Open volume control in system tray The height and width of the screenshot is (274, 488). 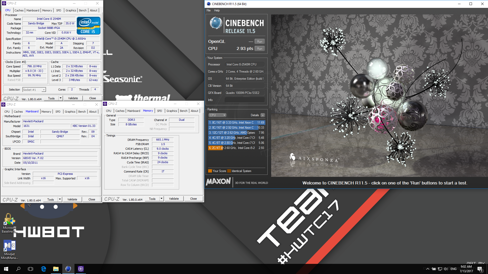[x=446, y=269]
